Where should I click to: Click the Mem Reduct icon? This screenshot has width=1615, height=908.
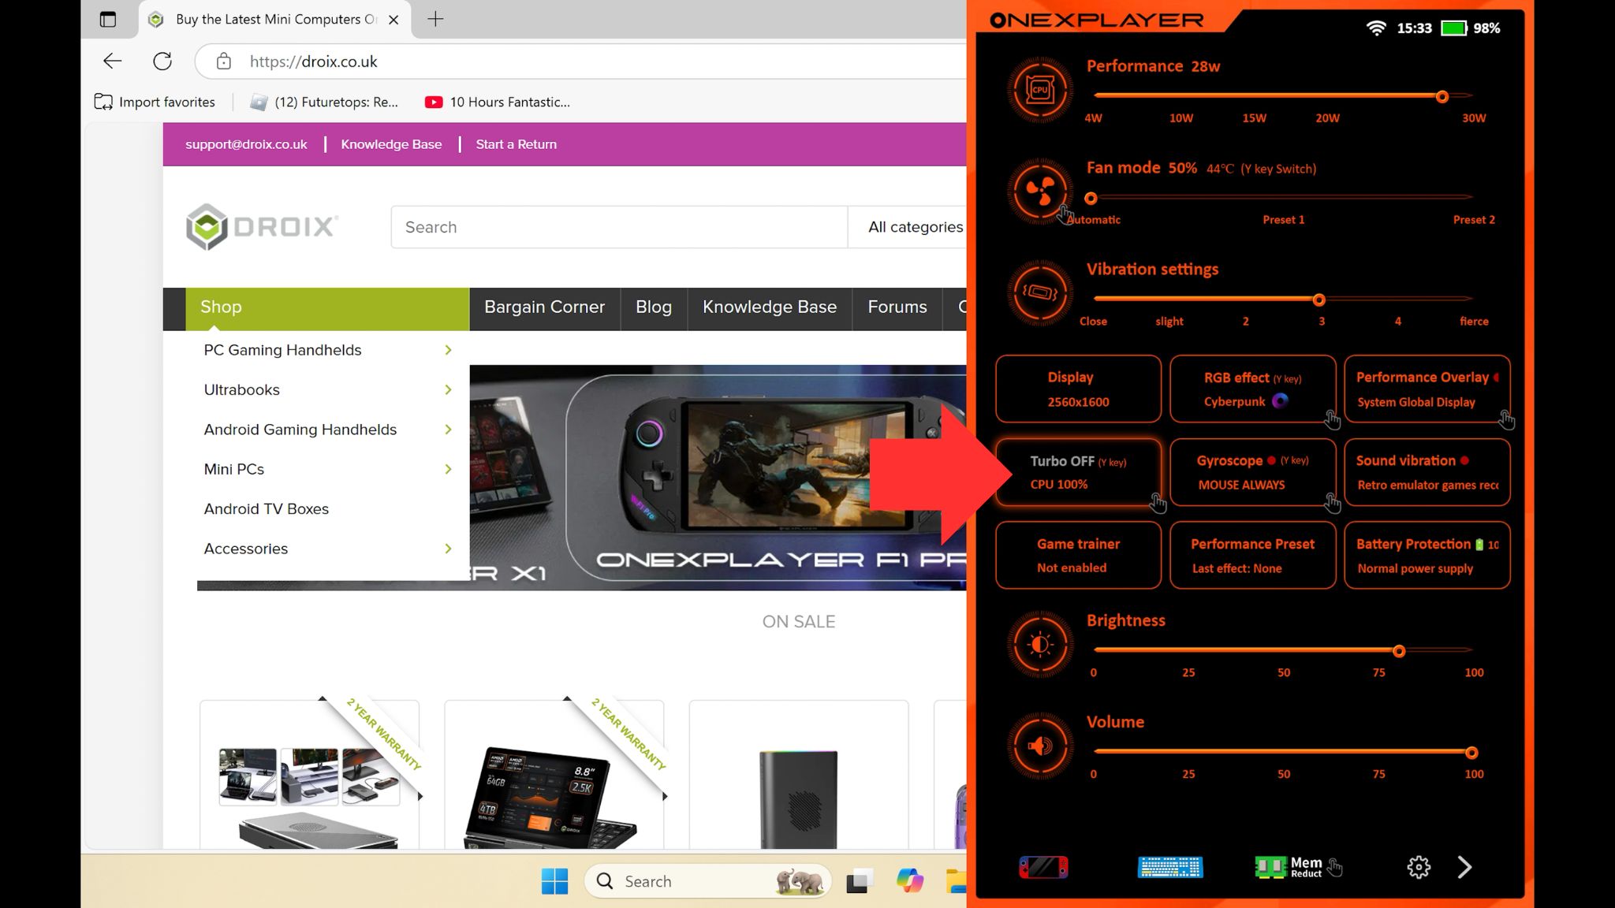coord(1289,867)
